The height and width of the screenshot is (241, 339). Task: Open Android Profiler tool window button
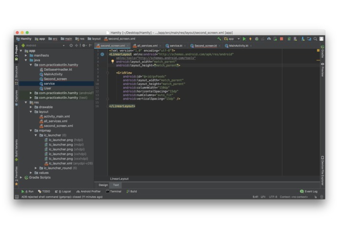tap(89, 191)
